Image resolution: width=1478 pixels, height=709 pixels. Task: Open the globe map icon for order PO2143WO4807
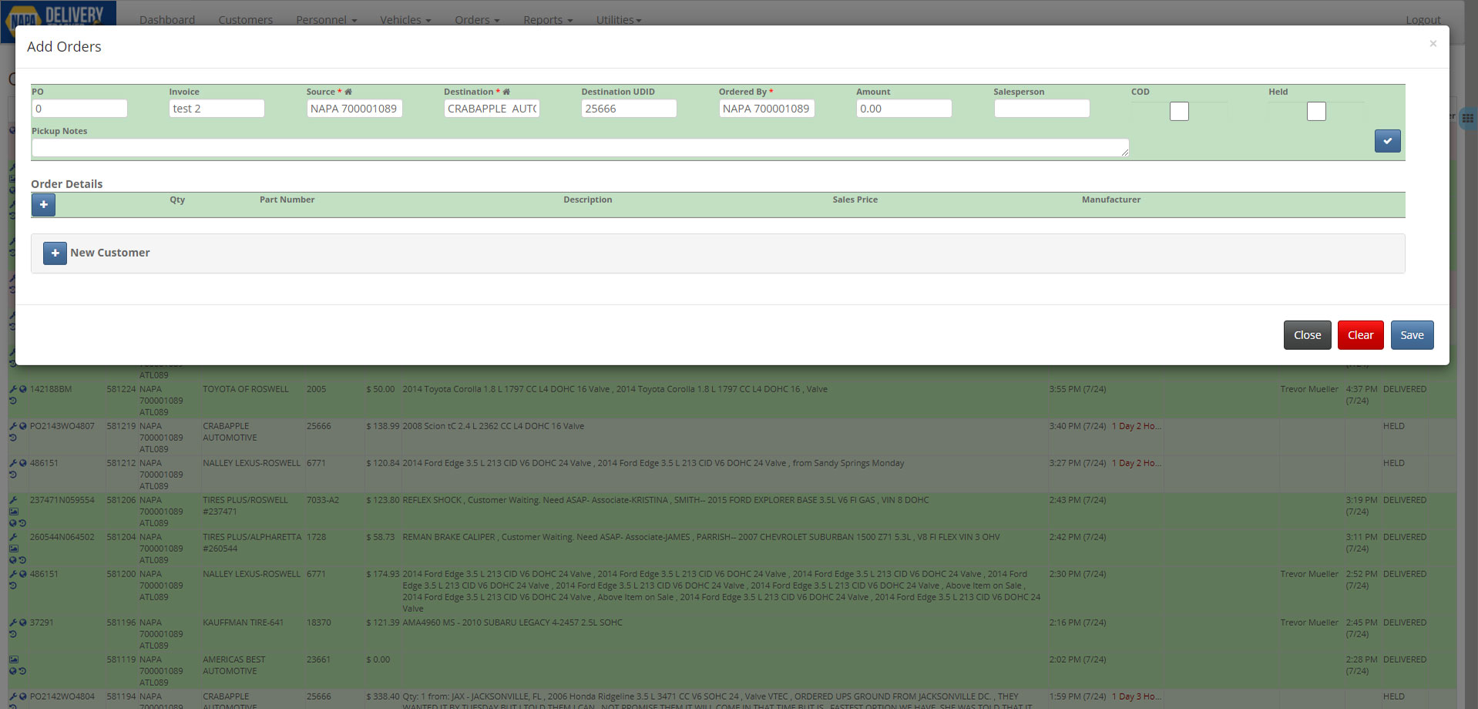tap(22, 426)
